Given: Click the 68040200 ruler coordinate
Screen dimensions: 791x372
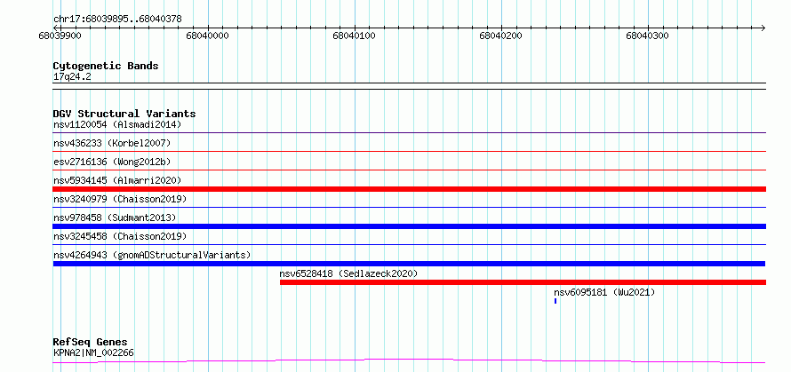Looking at the screenshot, I should click(501, 36).
